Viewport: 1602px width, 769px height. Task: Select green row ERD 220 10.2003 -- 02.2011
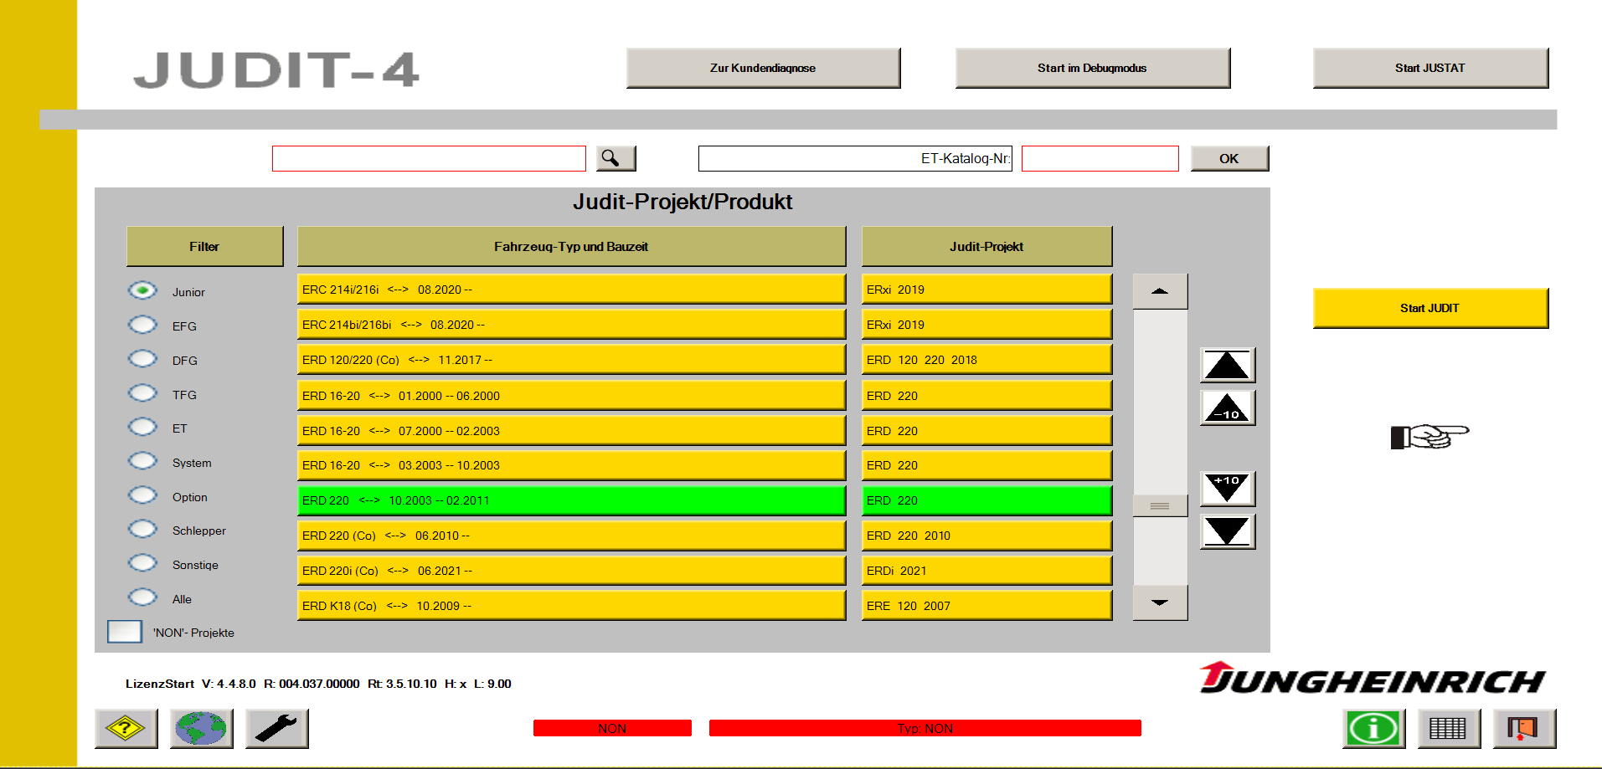click(x=571, y=500)
